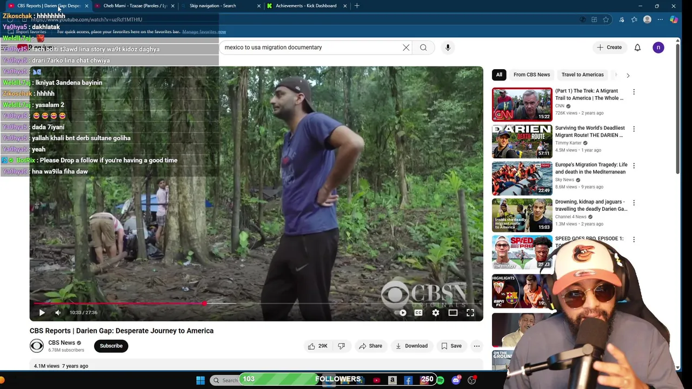Show more filter chips with arrow
Viewport: 692px width, 389px height.
[628, 75]
